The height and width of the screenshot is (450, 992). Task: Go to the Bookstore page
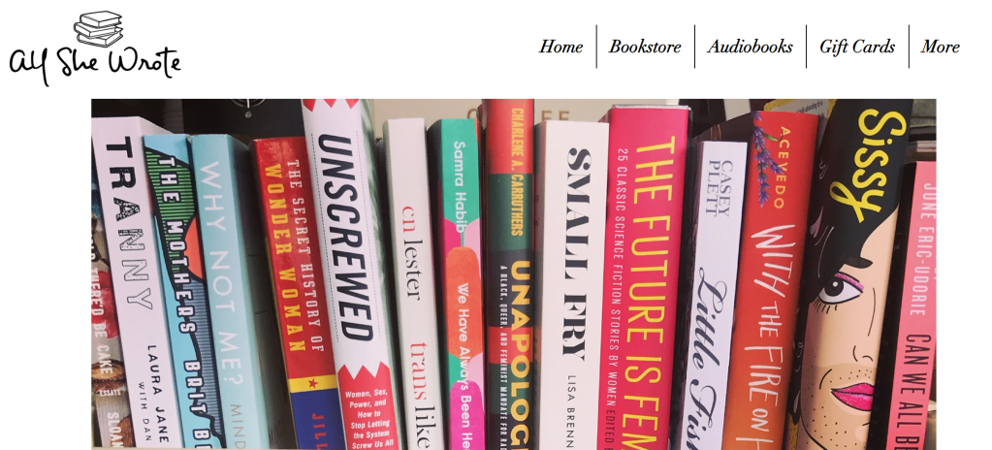click(645, 47)
